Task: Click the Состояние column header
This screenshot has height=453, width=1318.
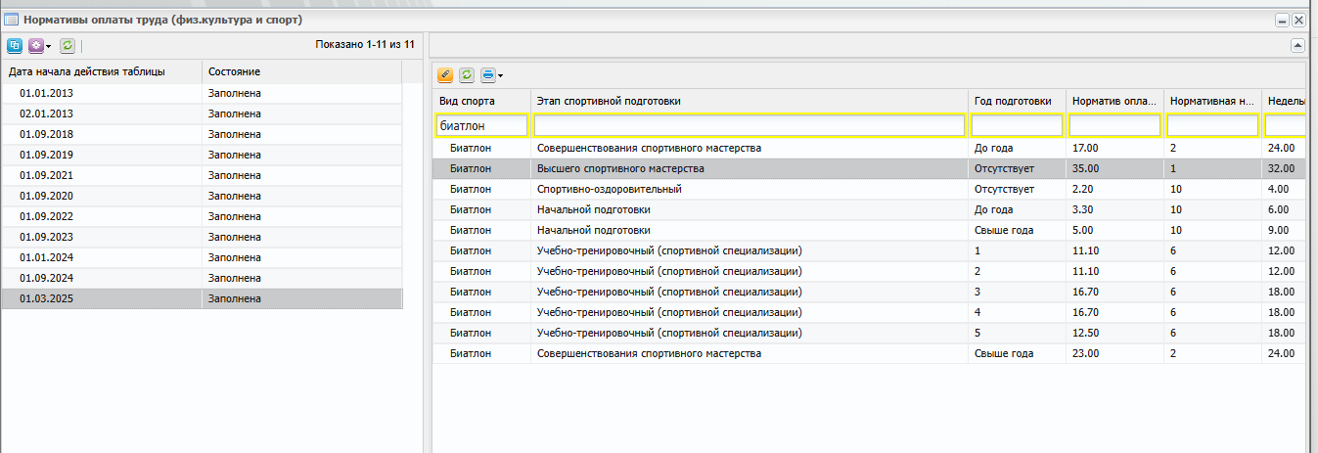Action: [x=301, y=71]
